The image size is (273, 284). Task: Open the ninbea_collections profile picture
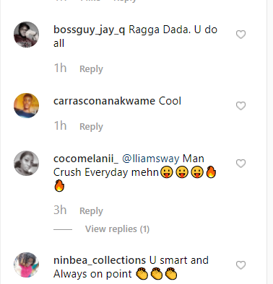tap(26, 265)
